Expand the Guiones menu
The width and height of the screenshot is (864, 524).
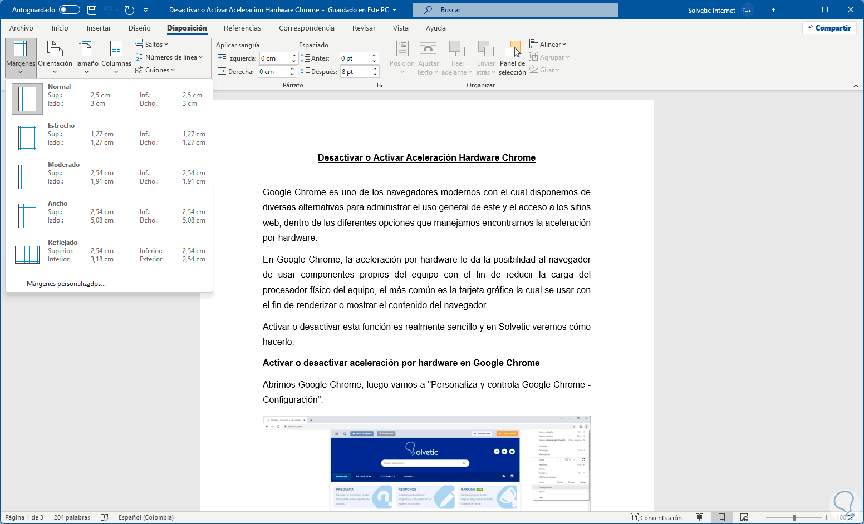pyautogui.click(x=155, y=70)
